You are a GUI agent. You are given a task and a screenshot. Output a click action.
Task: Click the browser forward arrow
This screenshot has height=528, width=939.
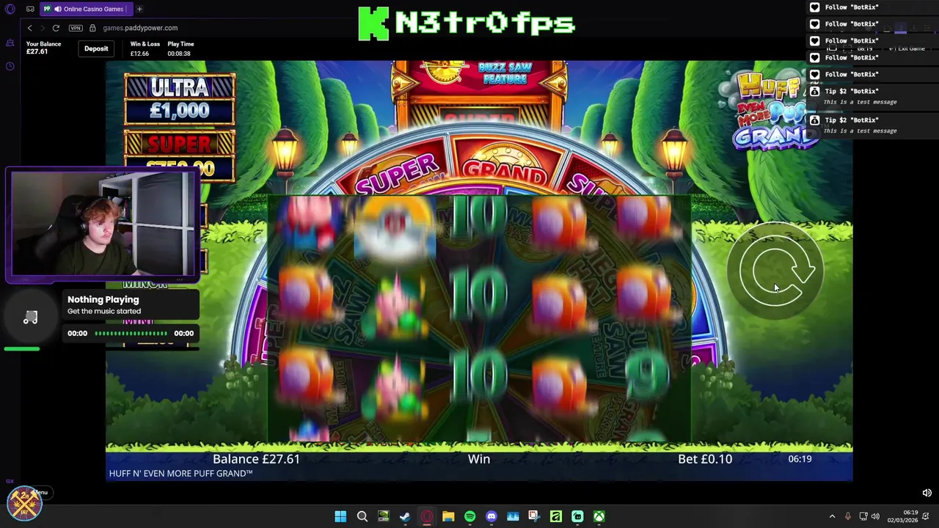[43, 28]
